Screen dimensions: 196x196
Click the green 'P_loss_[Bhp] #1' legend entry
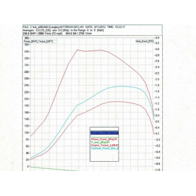point(100,142)
